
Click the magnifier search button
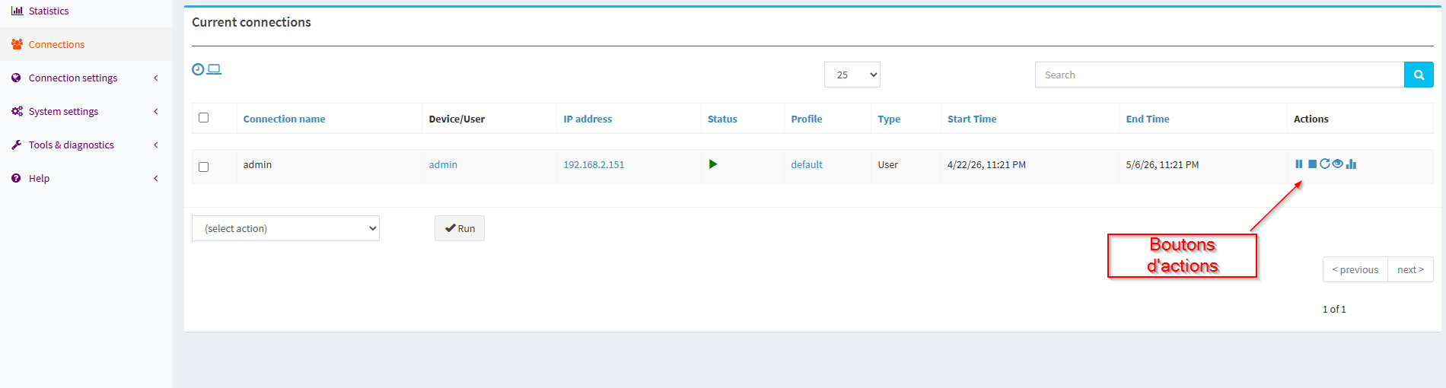pyautogui.click(x=1419, y=75)
